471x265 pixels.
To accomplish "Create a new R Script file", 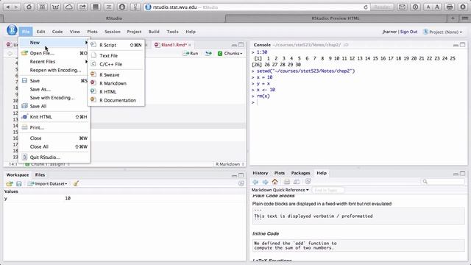I will click(116, 45).
